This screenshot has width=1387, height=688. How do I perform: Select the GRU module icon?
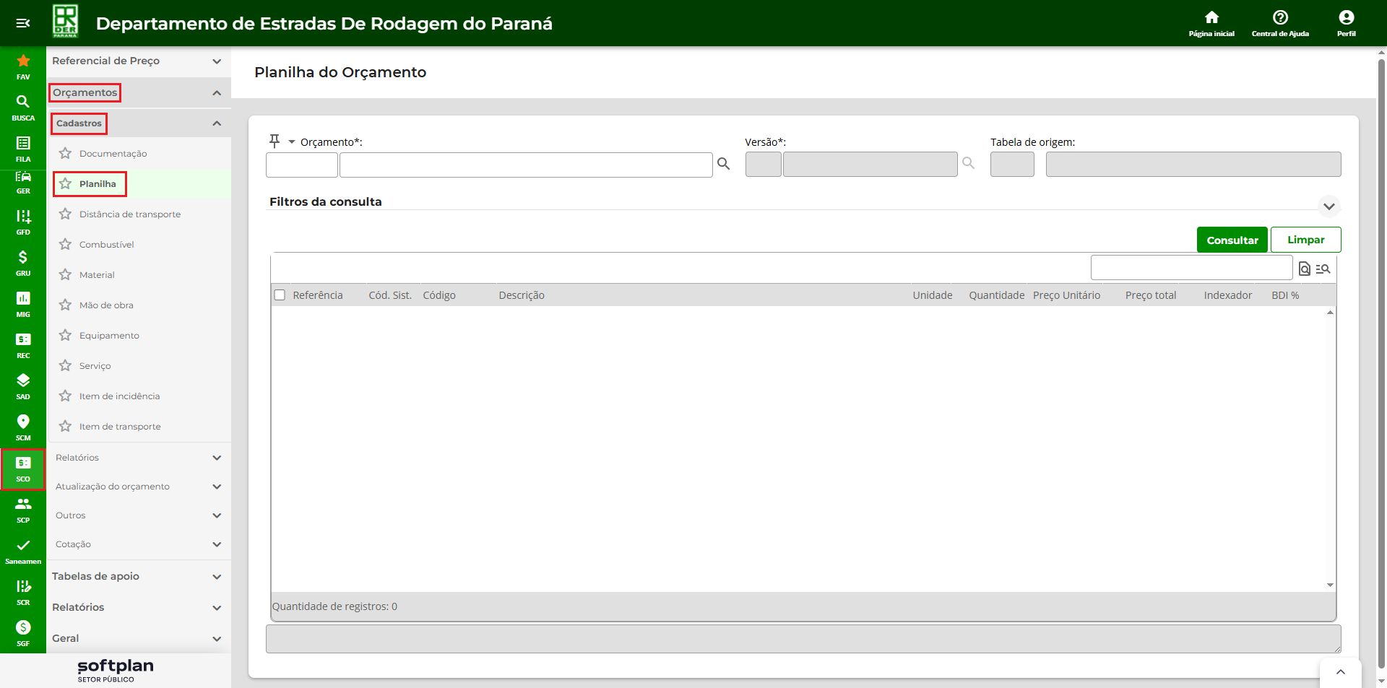click(x=23, y=262)
